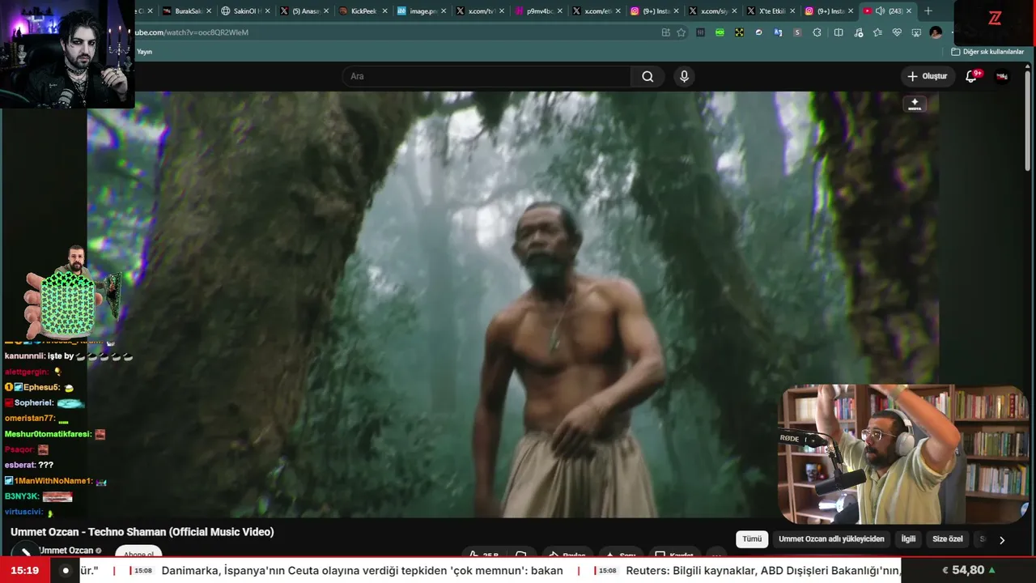Switch to the image.png tab
Viewport: 1036px width, 583px height.
click(423, 11)
